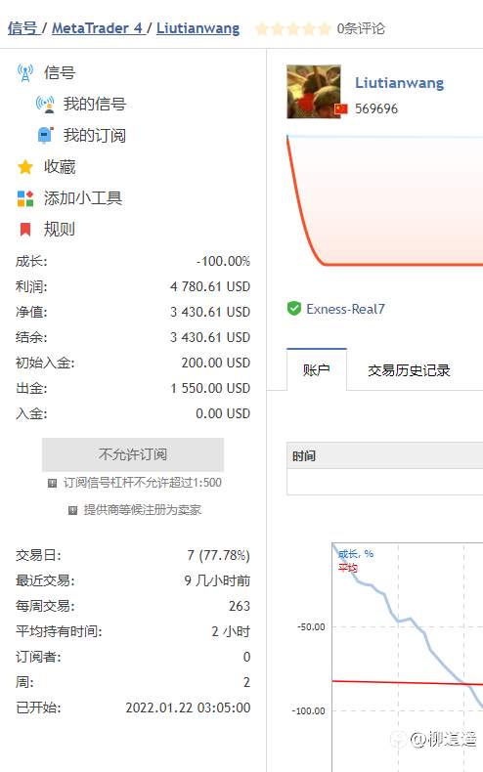Click info icon next to 提供商等候注册 notice

(x=73, y=510)
